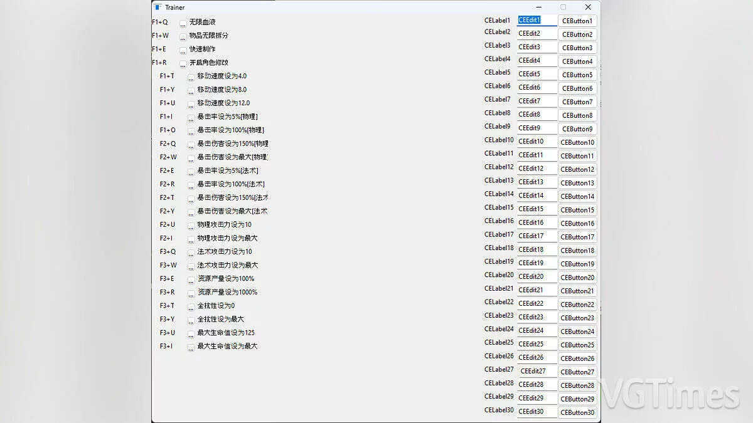The image size is (753, 423).
Task: Check the 物理攻击力设为最大 option
Action: coord(191,239)
